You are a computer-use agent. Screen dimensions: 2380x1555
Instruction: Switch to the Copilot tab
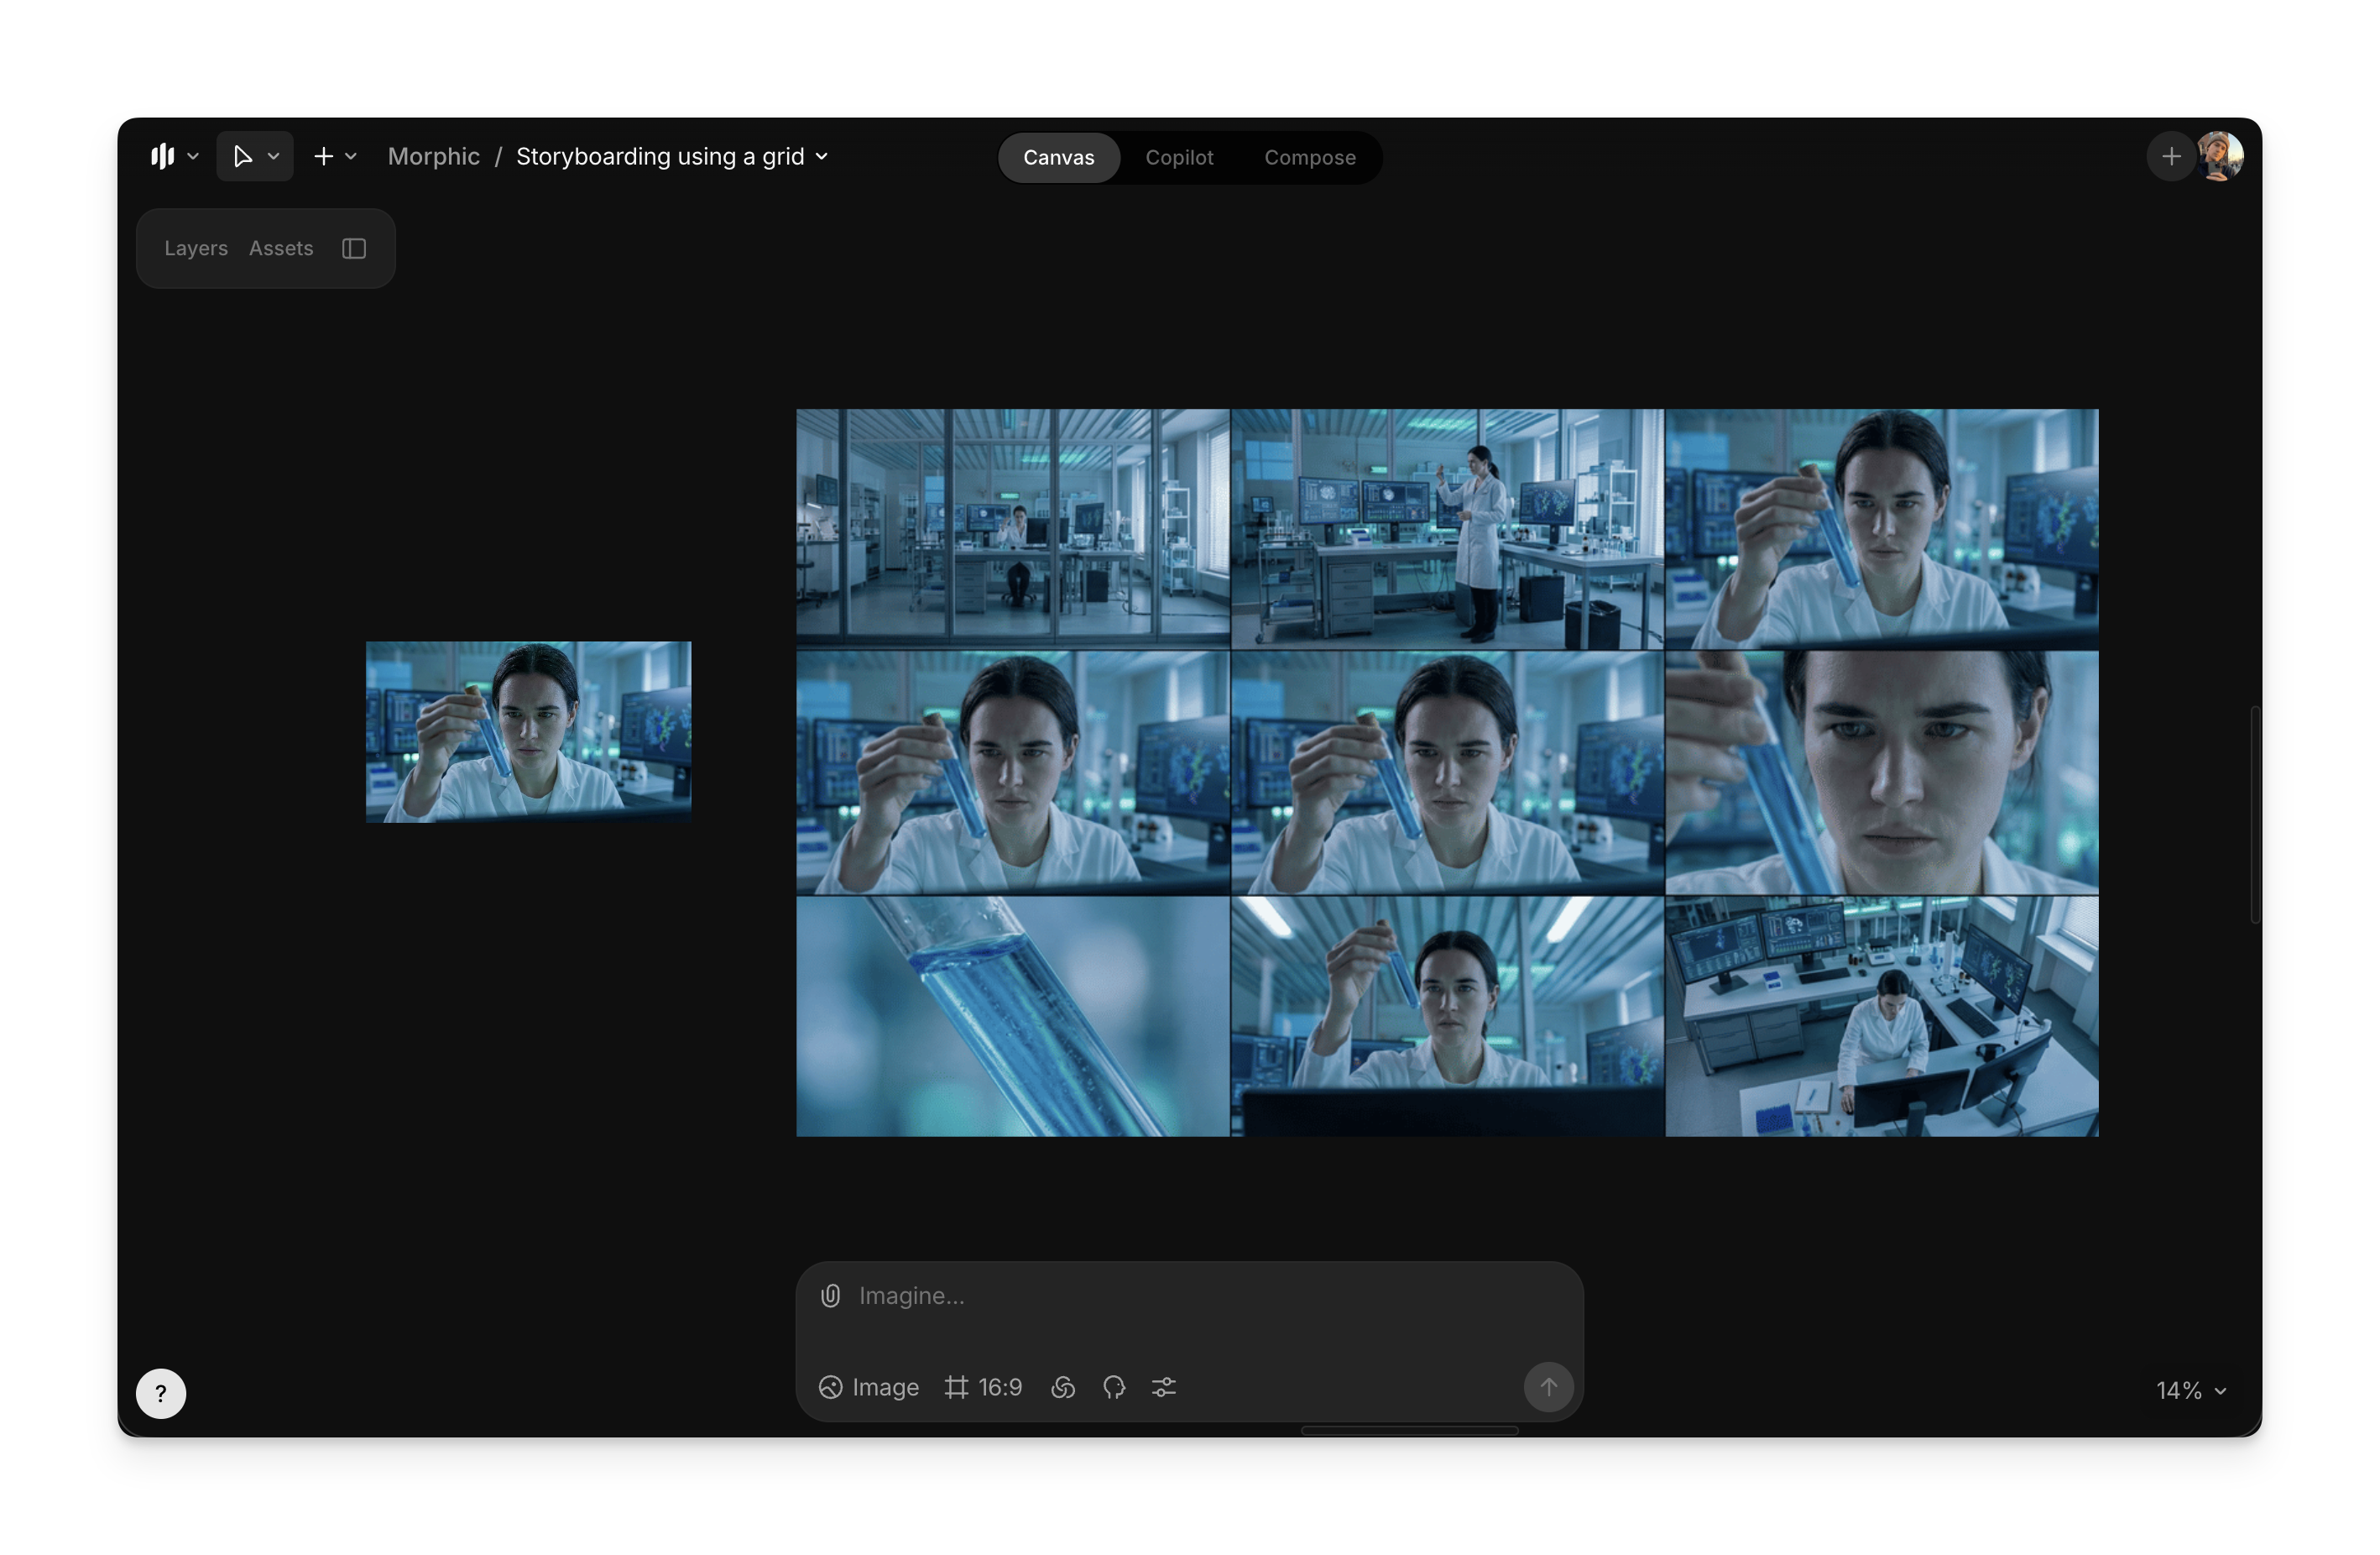pyautogui.click(x=1179, y=157)
